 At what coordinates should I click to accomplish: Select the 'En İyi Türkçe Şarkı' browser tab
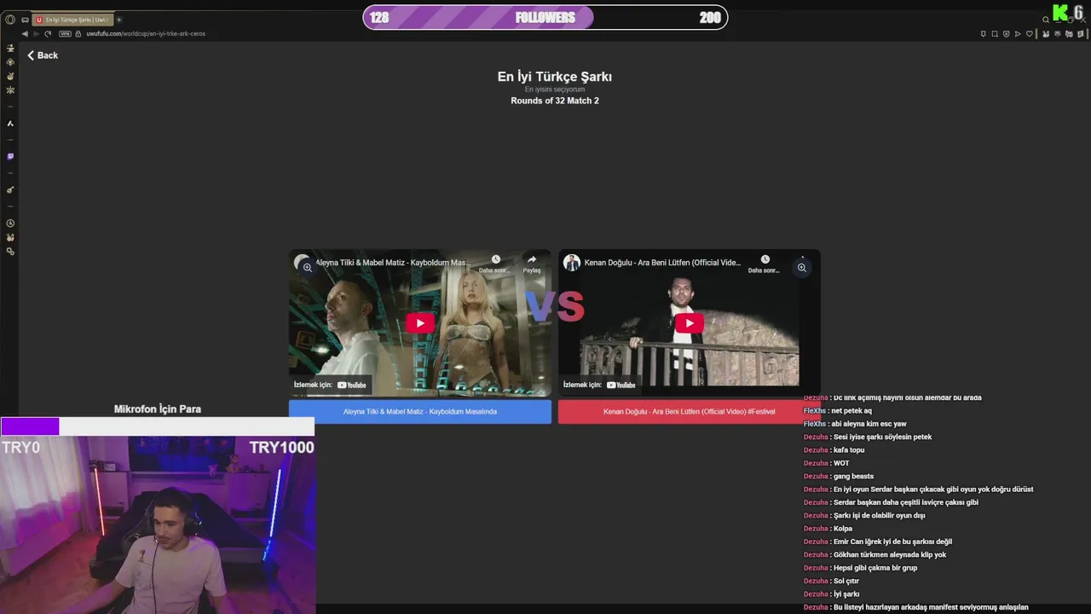pyautogui.click(x=73, y=20)
